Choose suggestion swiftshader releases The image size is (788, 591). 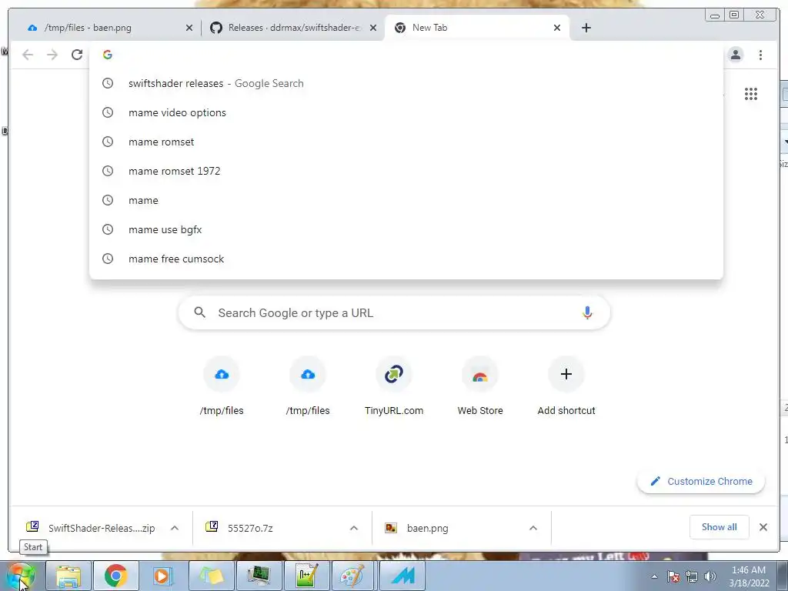406,83
